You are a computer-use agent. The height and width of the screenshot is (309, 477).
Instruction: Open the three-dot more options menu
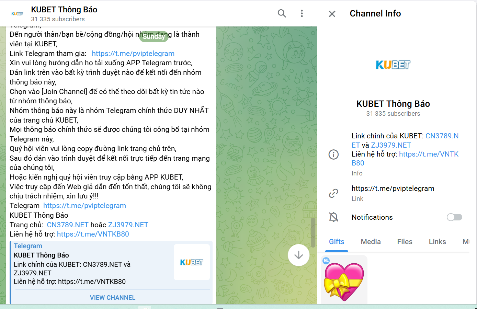tap(302, 13)
